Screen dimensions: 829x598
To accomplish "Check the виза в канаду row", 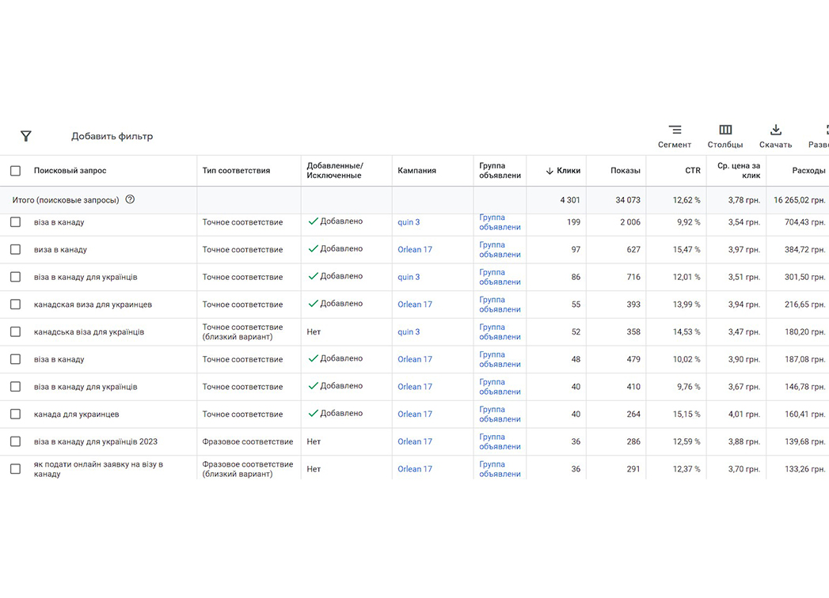I will 15,249.
